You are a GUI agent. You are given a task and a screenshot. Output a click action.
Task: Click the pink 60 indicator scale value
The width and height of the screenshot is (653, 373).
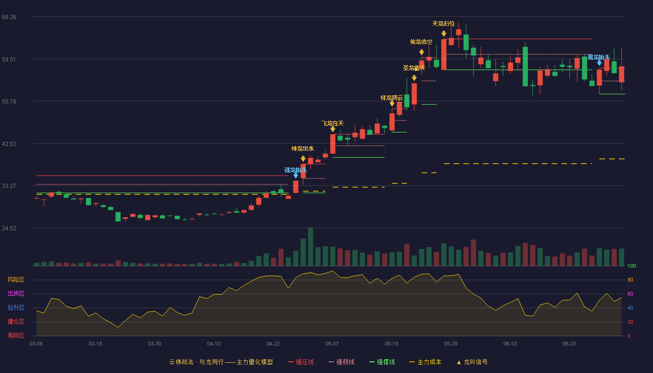(630, 294)
